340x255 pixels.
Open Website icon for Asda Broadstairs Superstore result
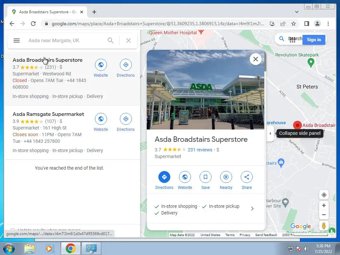pos(101,65)
